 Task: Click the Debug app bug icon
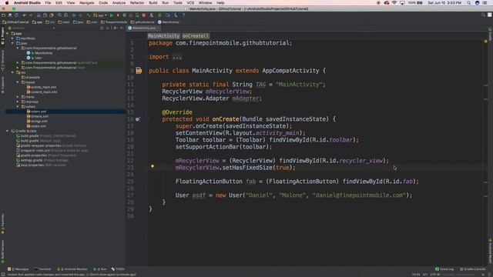[x=125, y=15]
